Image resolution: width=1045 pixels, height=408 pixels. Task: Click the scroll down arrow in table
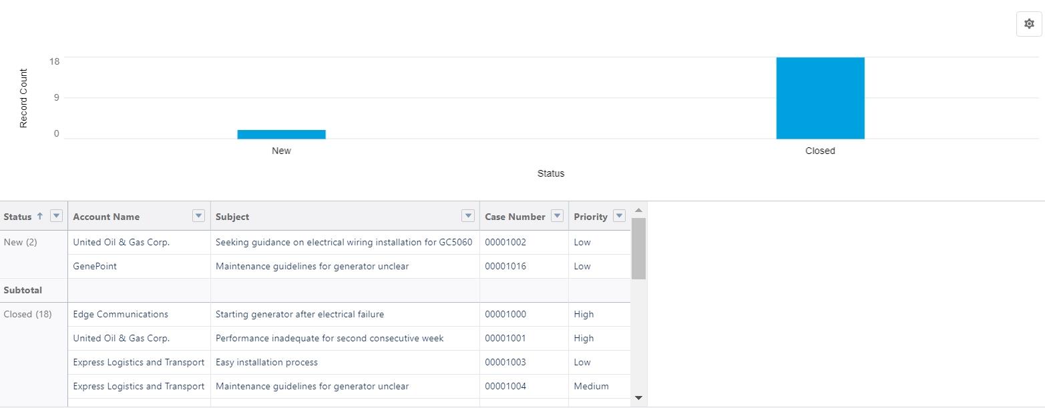[638, 398]
